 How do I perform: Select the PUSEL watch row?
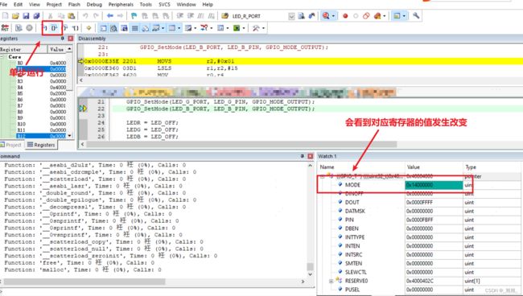pos(420,290)
